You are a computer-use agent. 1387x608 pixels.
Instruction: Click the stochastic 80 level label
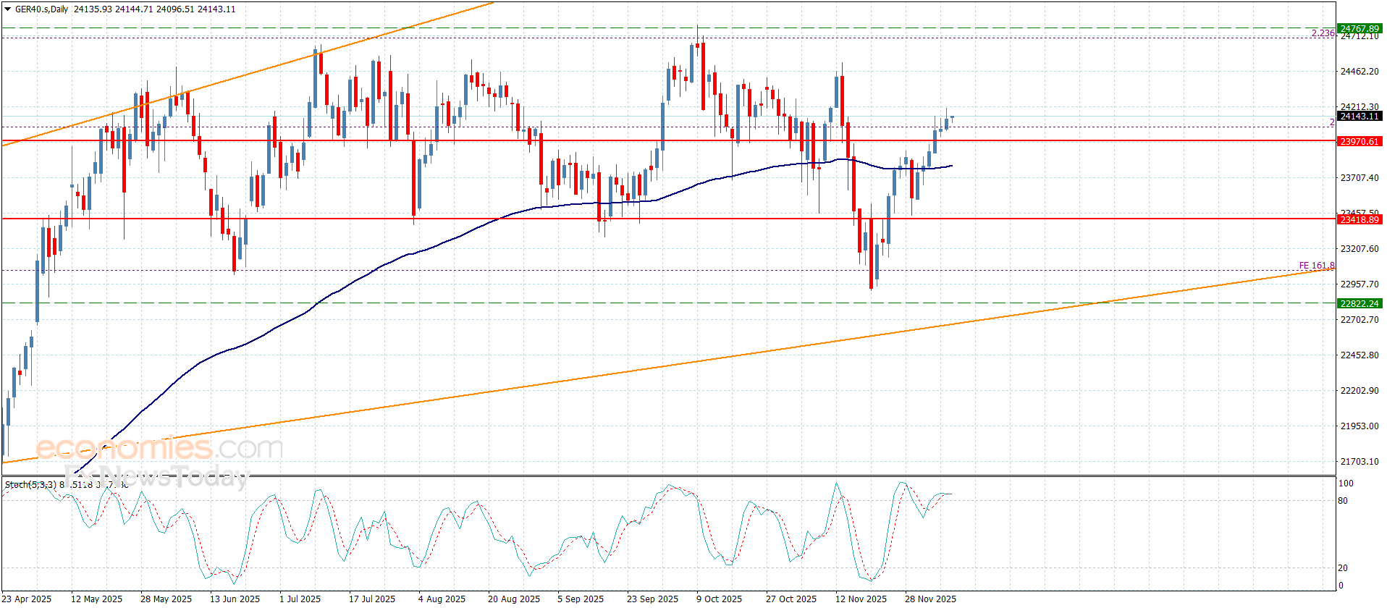[x=1343, y=501]
